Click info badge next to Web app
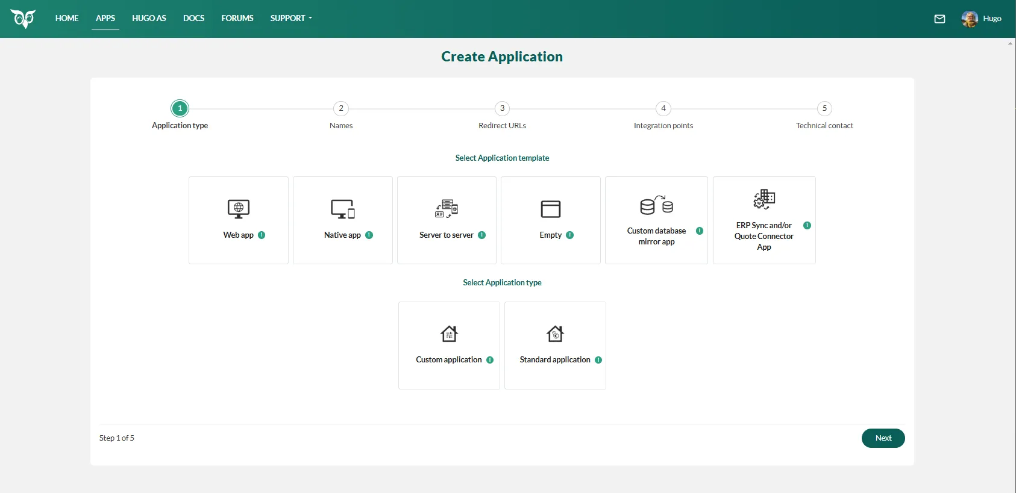The width and height of the screenshot is (1016, 493). [262, 235]
